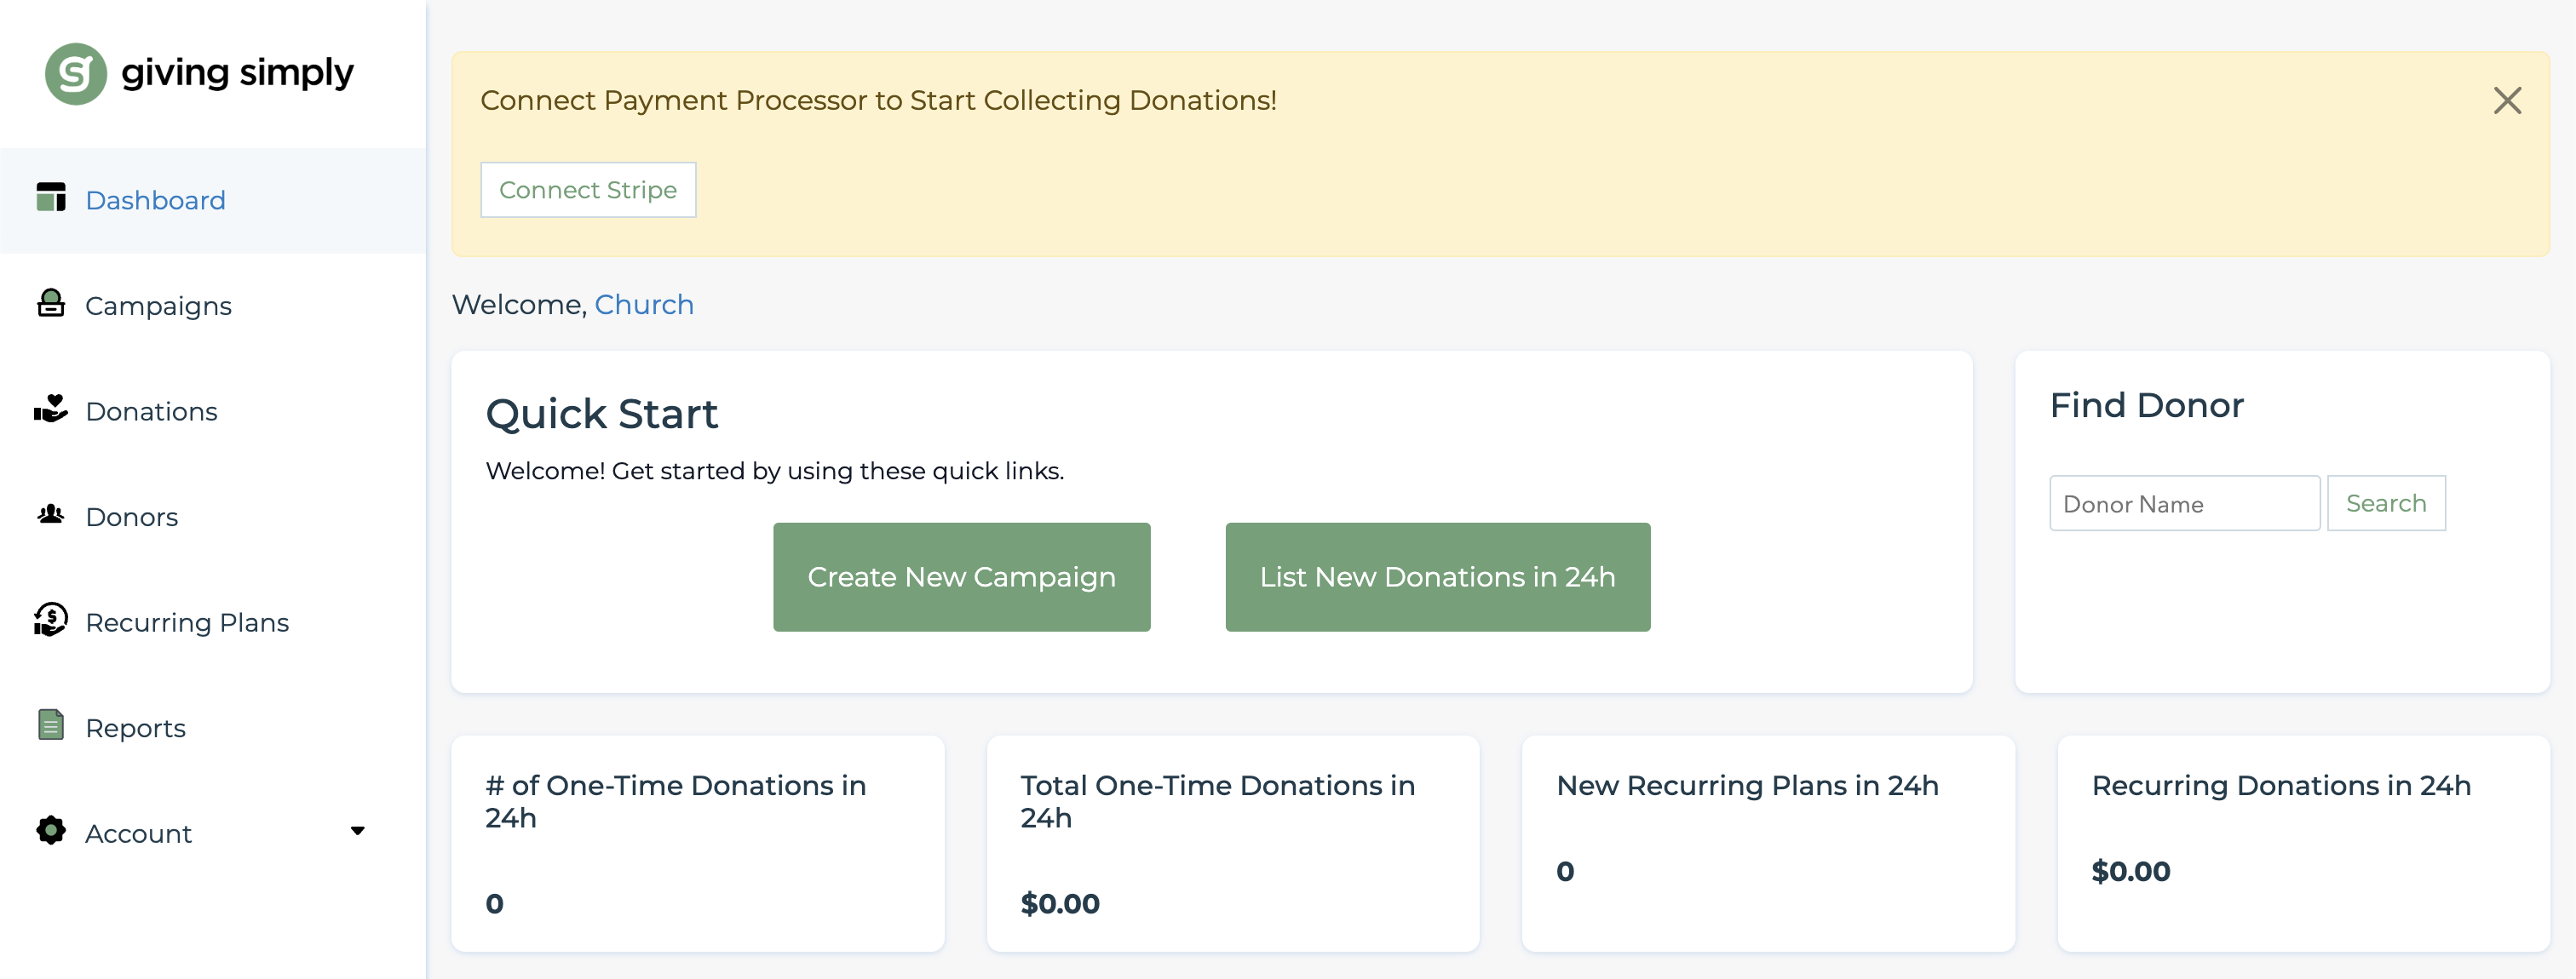Image resolution: width=2576 pixels, height=979 pixels.
Task: Click the giving simply logo icon
Action: [76, 74]
